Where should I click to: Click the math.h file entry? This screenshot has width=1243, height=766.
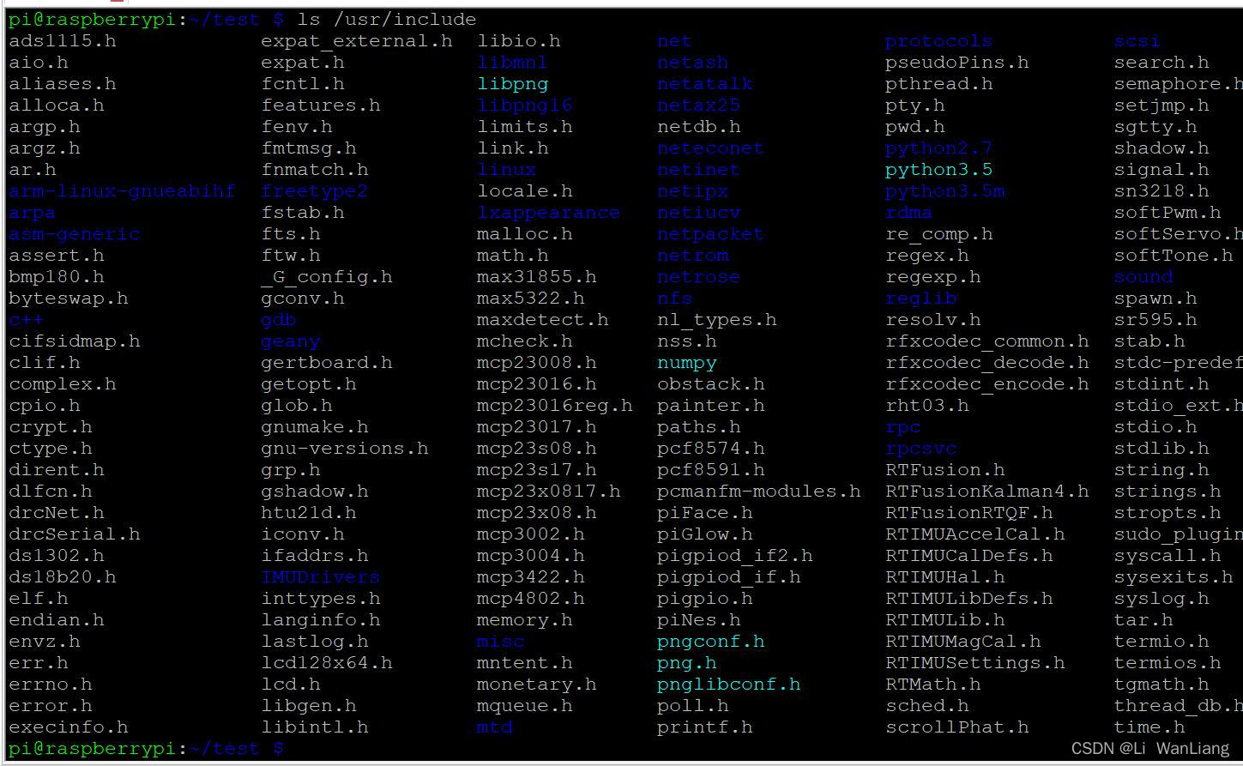tap(512, 255)
